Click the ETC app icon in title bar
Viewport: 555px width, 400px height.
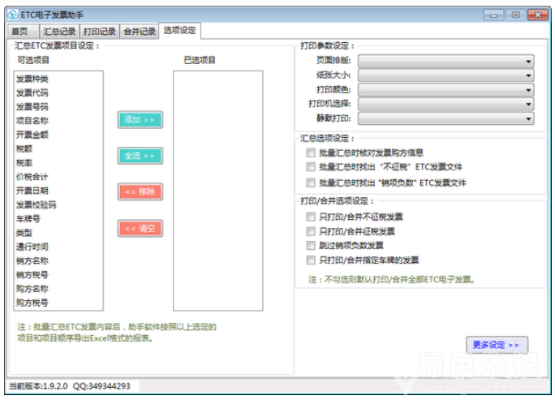click(13, 15)
